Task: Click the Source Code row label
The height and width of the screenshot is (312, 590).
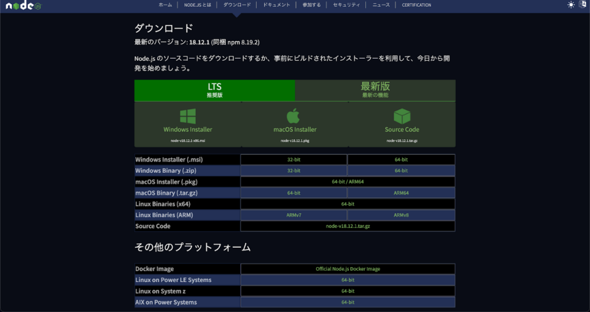Action: point(153,226)
